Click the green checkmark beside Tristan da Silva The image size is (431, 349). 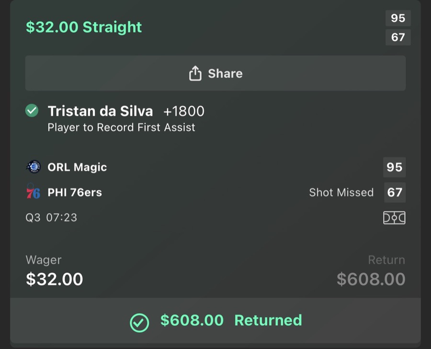click(x=31, y=110)
